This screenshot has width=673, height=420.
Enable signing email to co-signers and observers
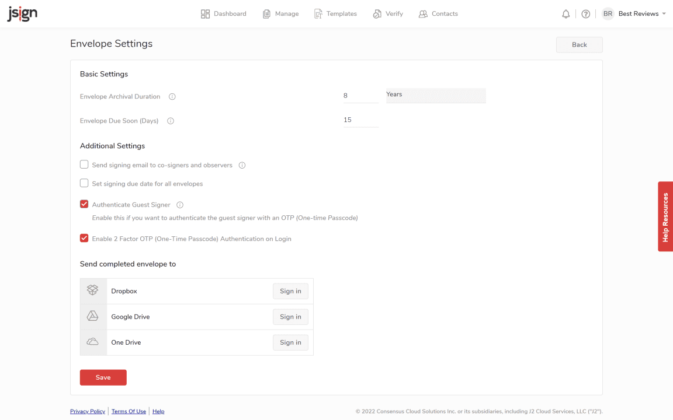(x=84, y=164)
